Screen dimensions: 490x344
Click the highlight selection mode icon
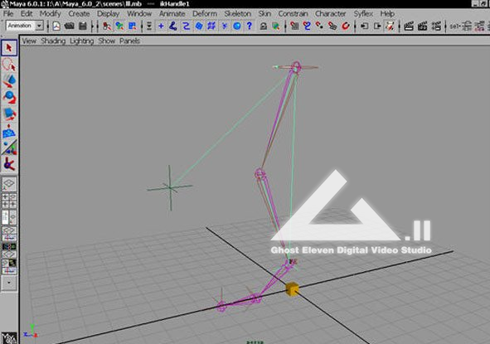[x=275, y=26]
